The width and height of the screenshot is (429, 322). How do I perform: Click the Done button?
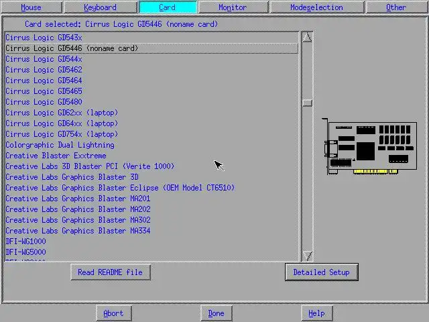coord(216,313)
